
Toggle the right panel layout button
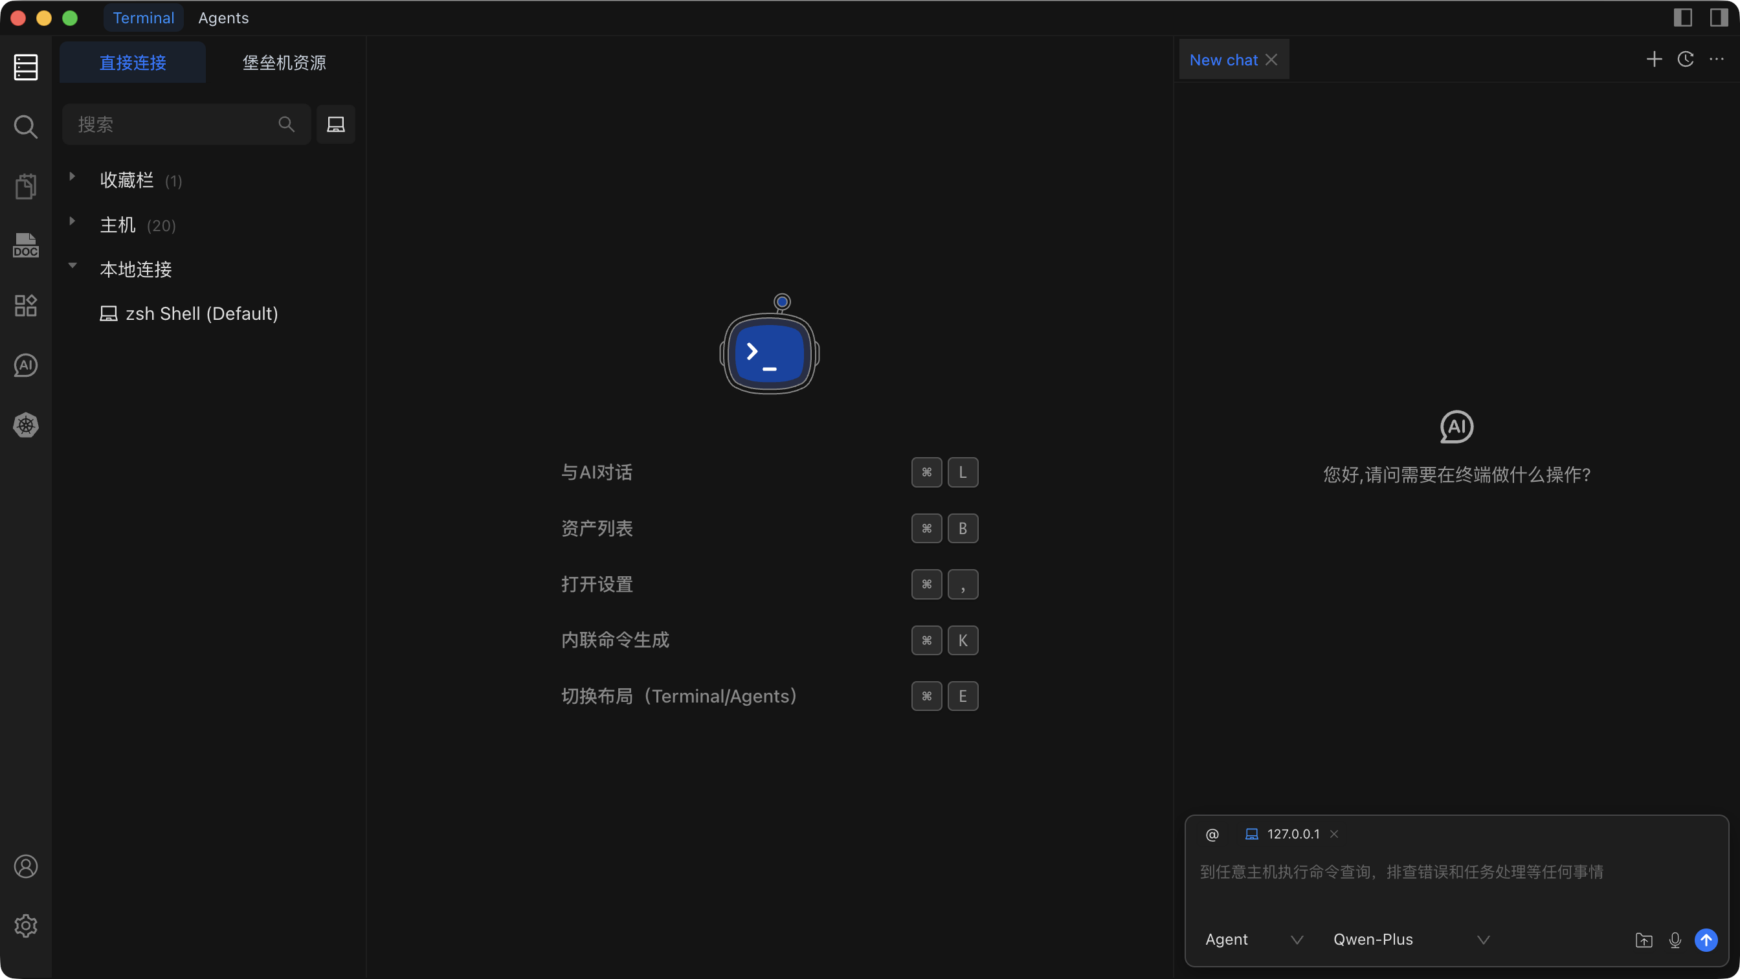1719,17
